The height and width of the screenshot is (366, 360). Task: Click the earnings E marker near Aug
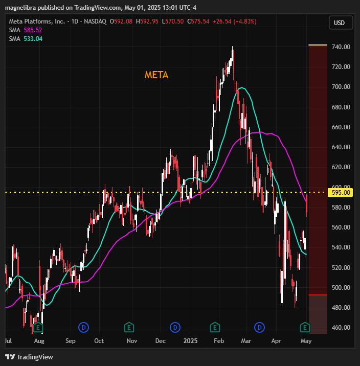click(38, 328)
